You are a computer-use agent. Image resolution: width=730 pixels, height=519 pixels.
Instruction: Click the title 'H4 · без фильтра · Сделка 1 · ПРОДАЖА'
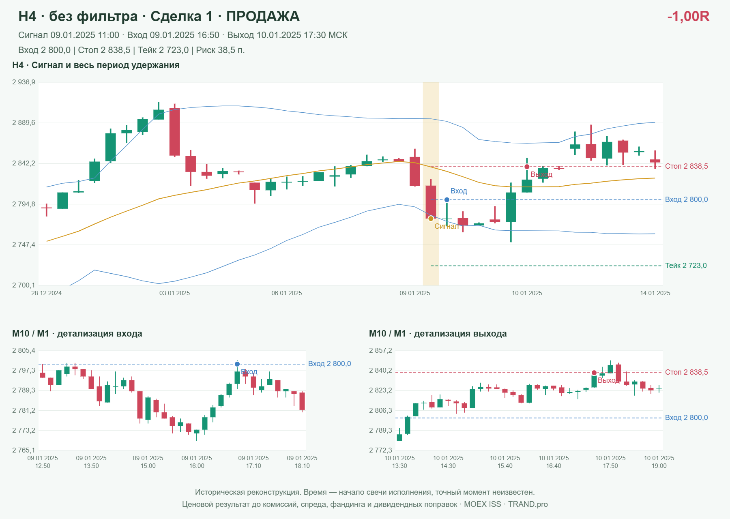[159, 17]
